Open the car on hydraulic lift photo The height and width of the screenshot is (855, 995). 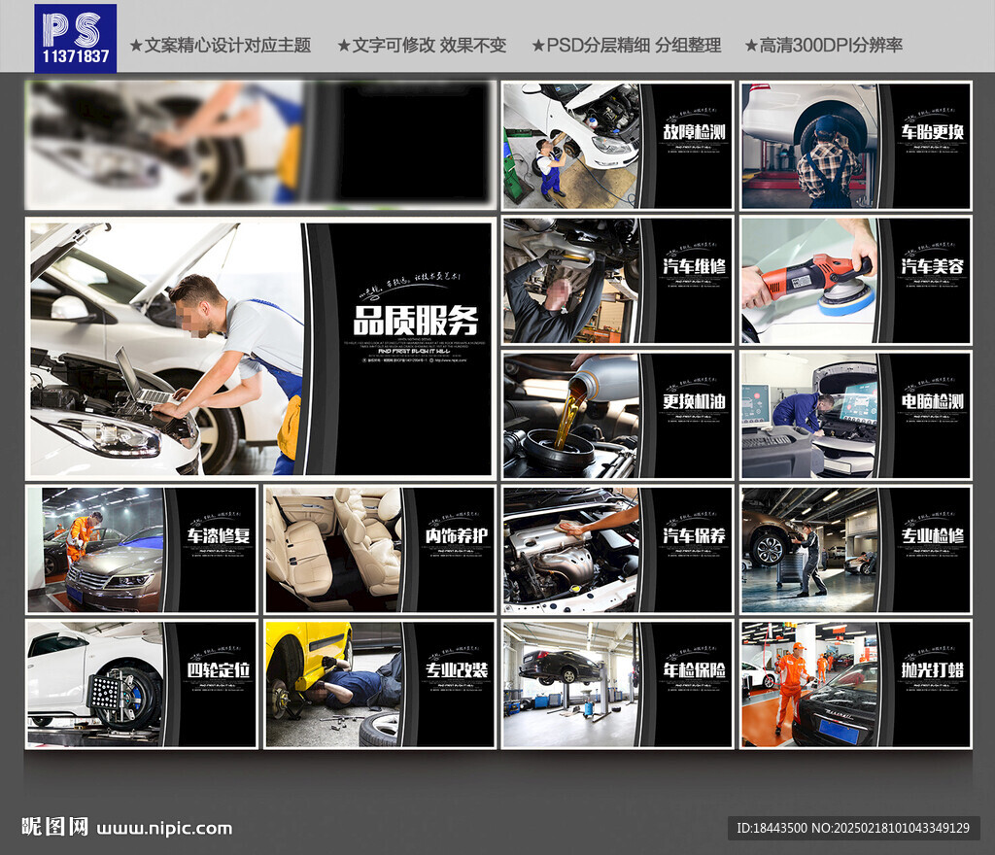(571, 684)
